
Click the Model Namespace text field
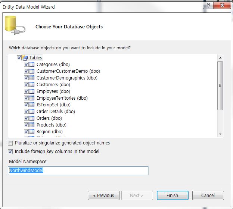click(x=78, y=171)
